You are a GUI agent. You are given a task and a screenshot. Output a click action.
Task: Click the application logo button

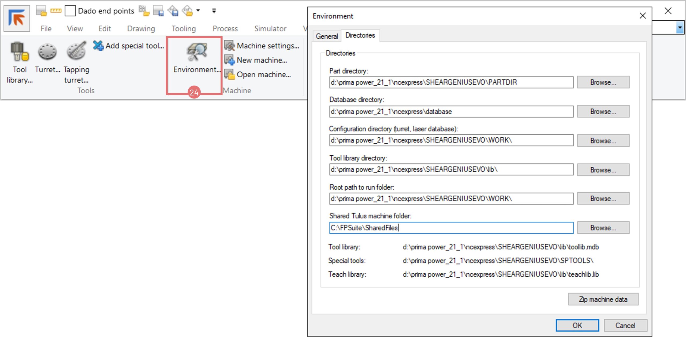(17, 18)
